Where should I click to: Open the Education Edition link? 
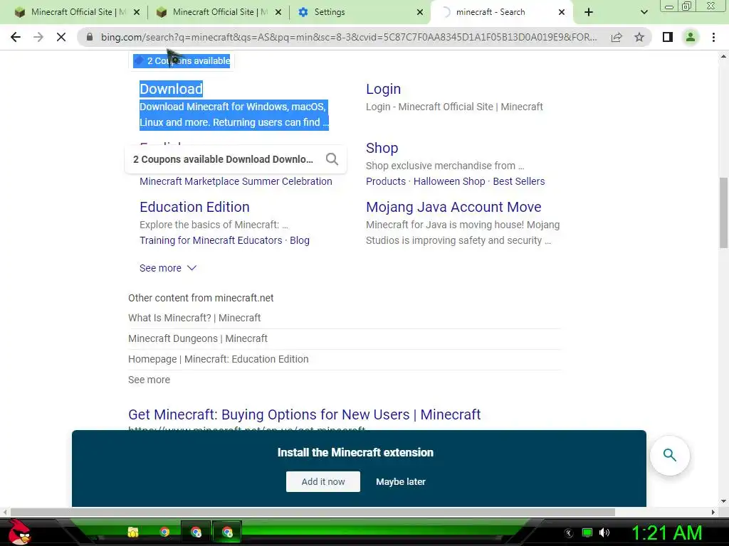(x=194, y=207)
